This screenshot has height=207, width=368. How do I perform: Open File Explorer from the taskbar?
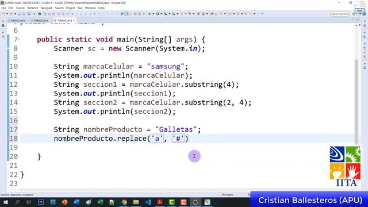coord(136,202)
